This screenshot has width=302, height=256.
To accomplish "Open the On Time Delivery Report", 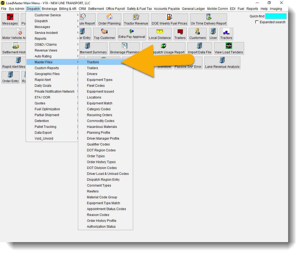I will (208, 20).
